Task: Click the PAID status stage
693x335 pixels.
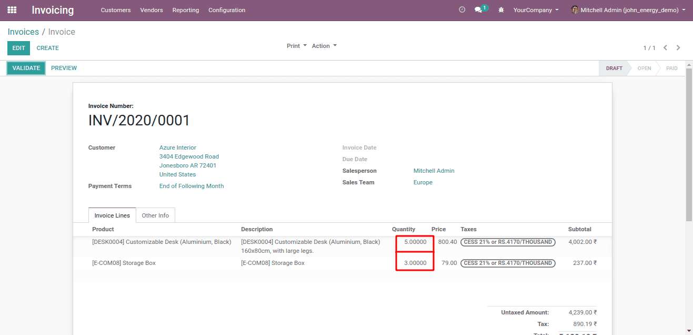Action: (x=672, y=68)
